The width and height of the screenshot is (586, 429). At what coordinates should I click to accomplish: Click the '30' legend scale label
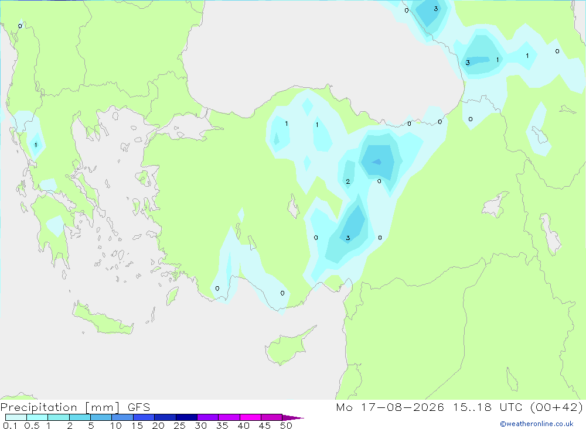tap(200, 425)
